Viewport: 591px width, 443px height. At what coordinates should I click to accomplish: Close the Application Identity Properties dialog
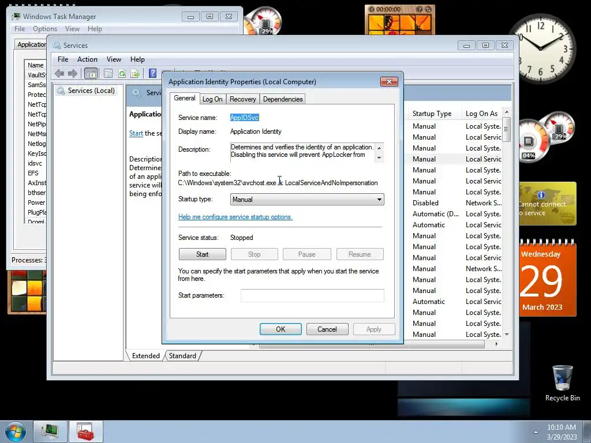click(x=390, y=81)
